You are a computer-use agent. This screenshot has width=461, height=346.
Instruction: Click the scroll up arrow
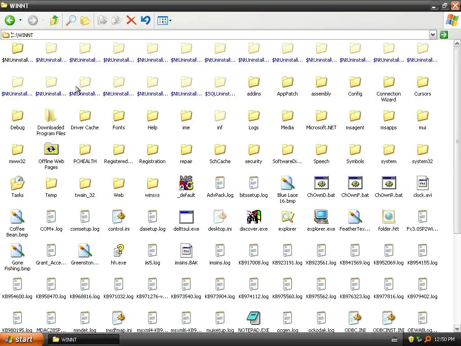click(457, 44)
